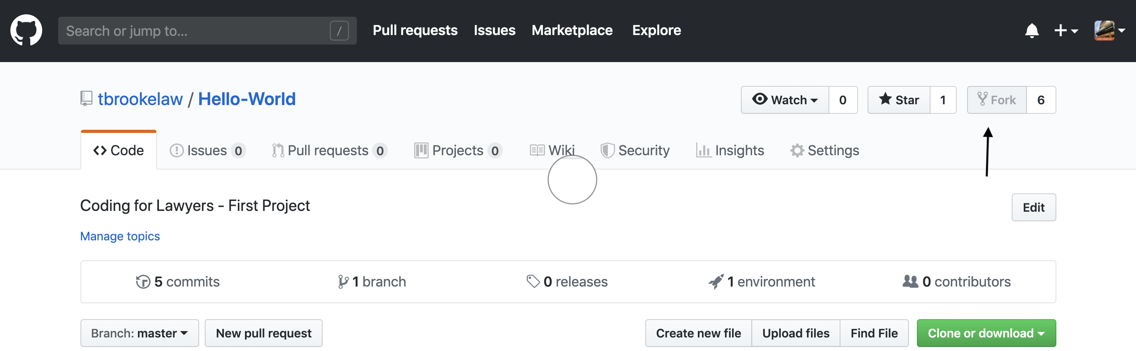Open the notifications bell
The width and height of the screenshot is (1136, 351).
[1032, 30]
